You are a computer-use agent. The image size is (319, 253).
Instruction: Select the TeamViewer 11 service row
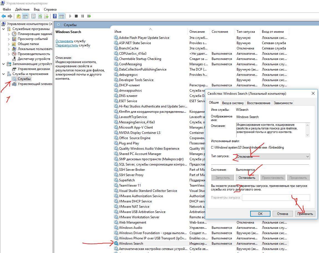pyautogui.click(x=130, y=186)
